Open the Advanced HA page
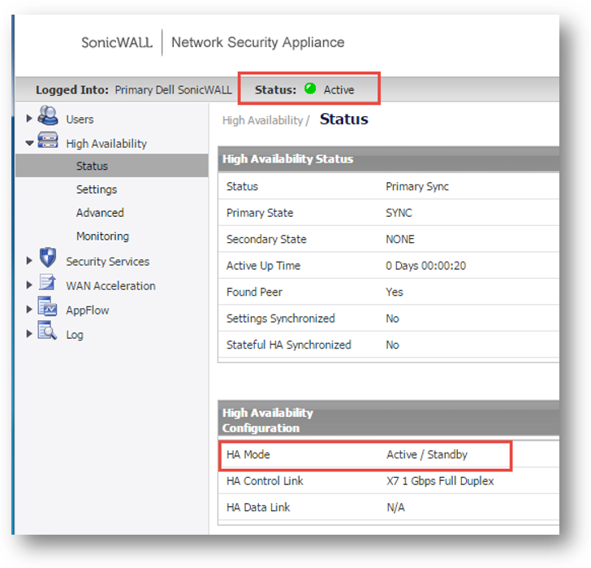591x568 pixels. point(100,213)
